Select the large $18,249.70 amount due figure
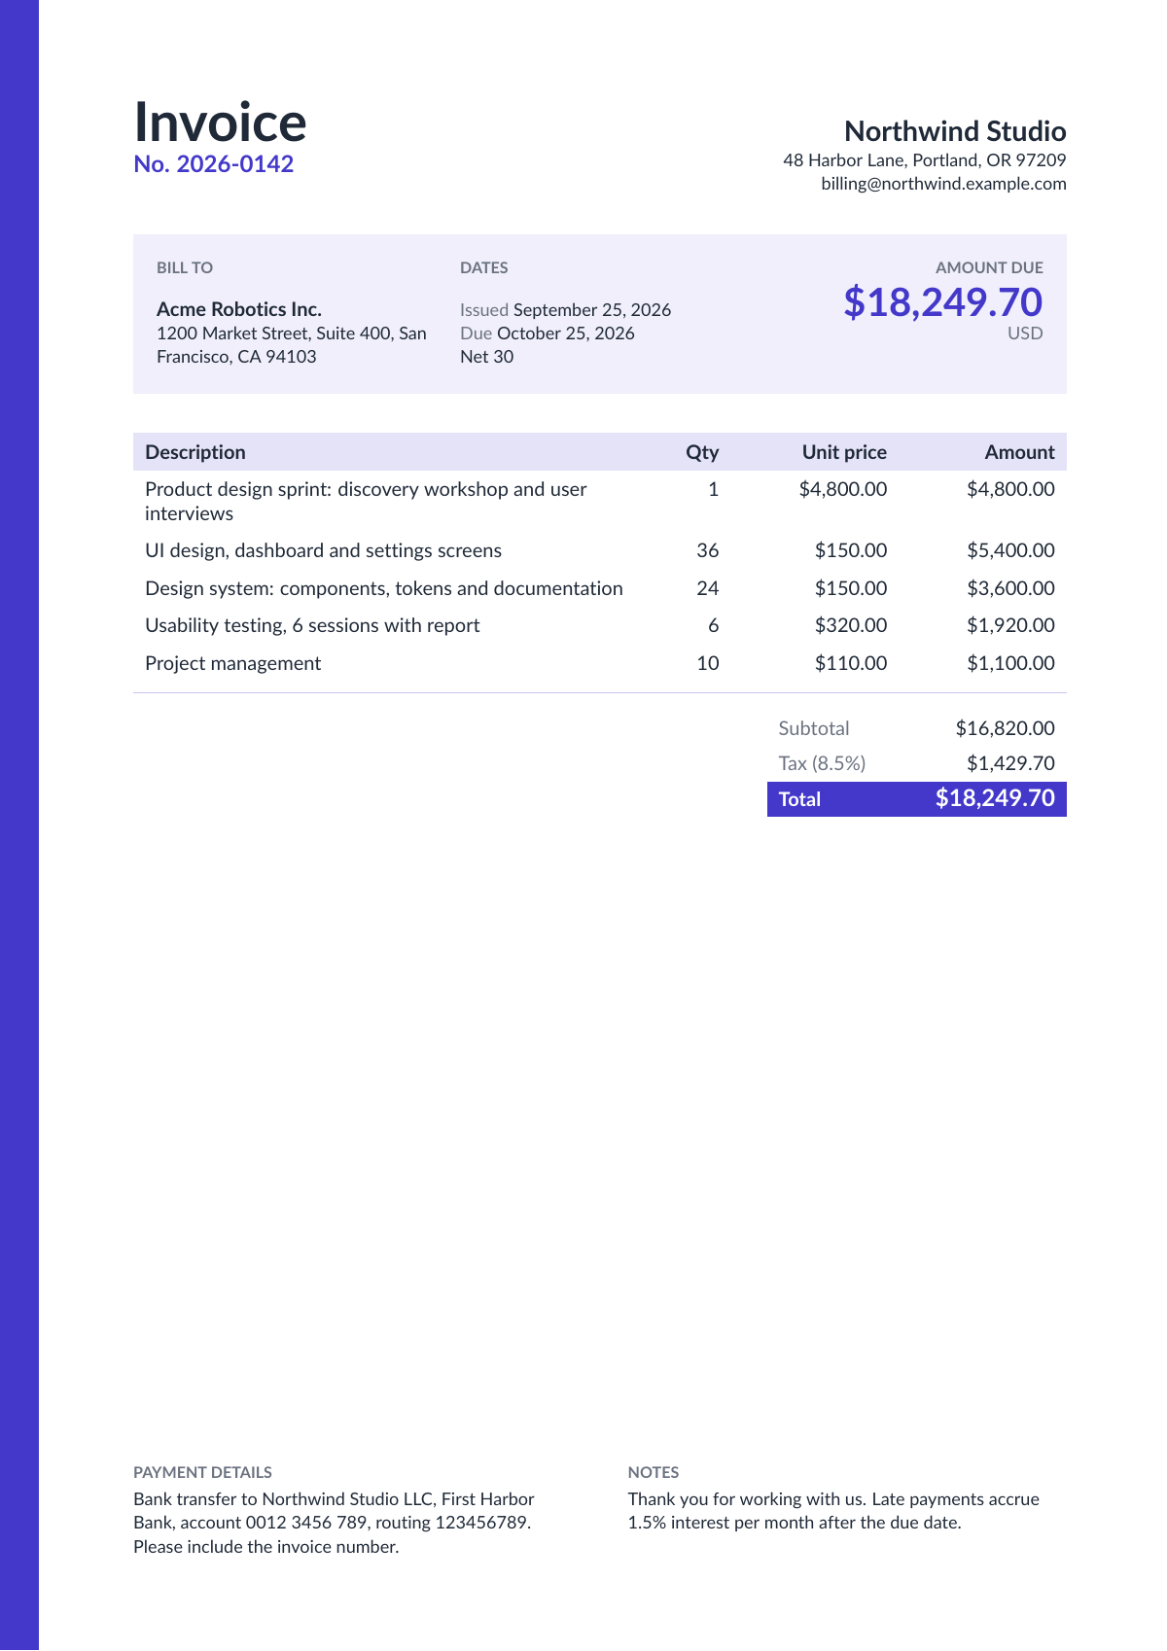Viewport: 1167px width, 1651px height. tap(943, 302)
